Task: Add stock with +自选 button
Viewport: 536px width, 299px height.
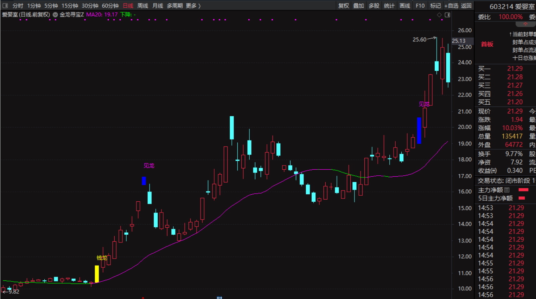Action: coord(451,6)
